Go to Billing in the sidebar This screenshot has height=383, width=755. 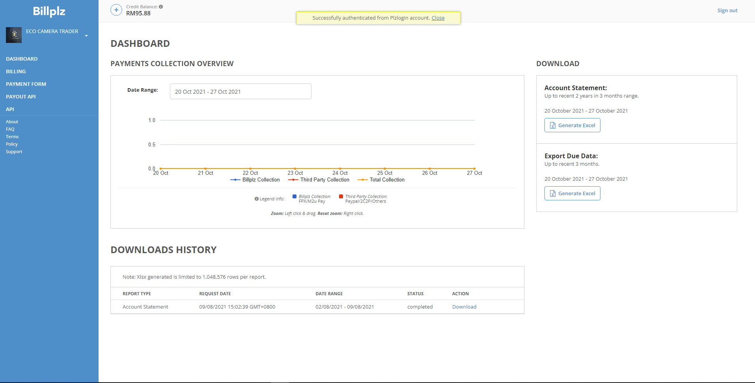click(x=16, y=71)
